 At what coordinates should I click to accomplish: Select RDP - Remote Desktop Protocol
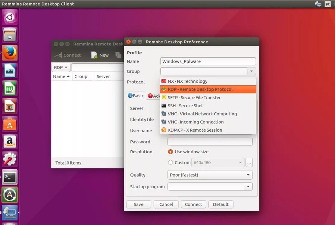pyautogui.click(x=208, y=89)
